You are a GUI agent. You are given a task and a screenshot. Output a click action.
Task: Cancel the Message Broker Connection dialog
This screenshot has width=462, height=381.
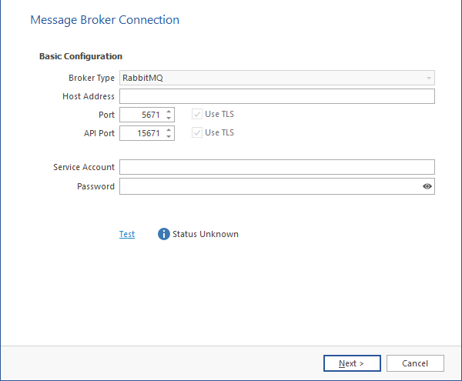click(x=415, y=363)
